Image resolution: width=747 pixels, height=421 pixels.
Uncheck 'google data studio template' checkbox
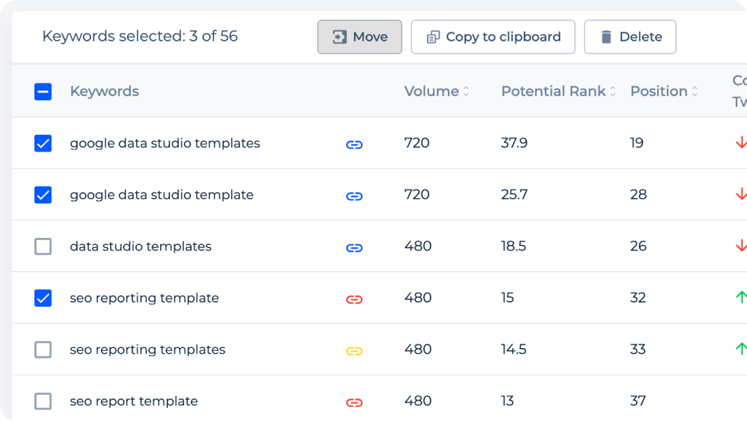[x=43, y=195]
